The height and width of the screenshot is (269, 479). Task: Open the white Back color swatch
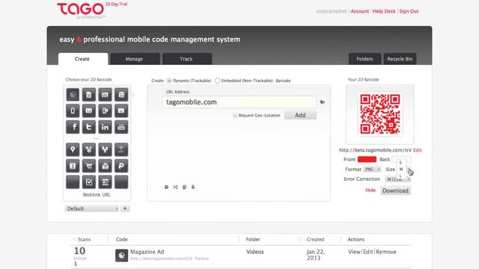tap(401, 159)
